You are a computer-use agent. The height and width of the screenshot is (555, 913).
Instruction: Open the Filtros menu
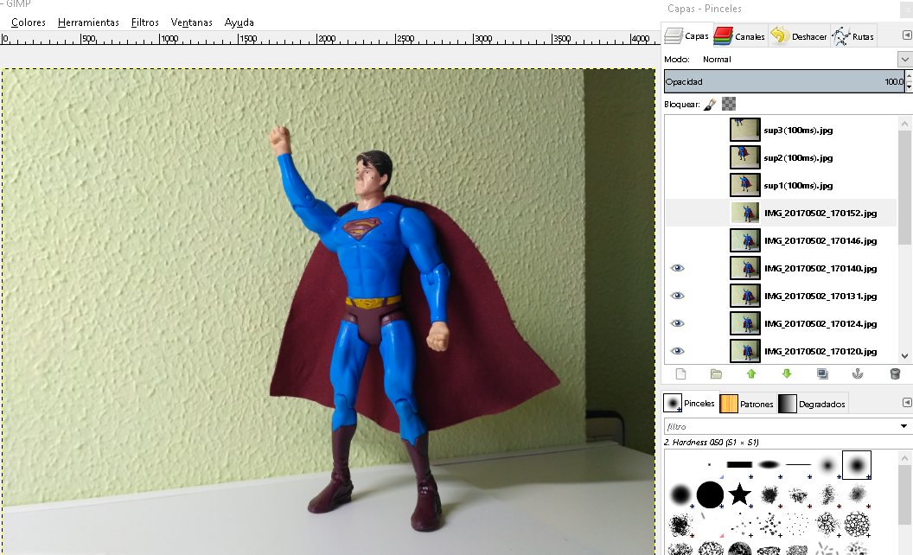coord(145,22)
